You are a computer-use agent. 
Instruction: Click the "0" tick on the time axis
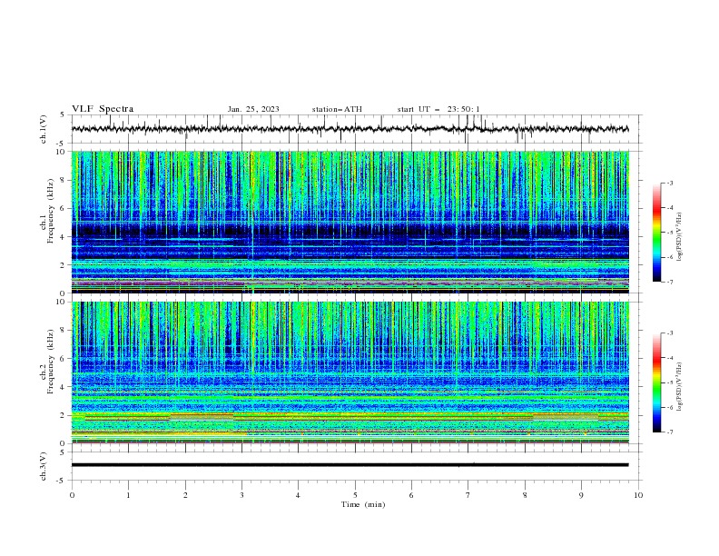pyautogui.click(x=72, y=495)
